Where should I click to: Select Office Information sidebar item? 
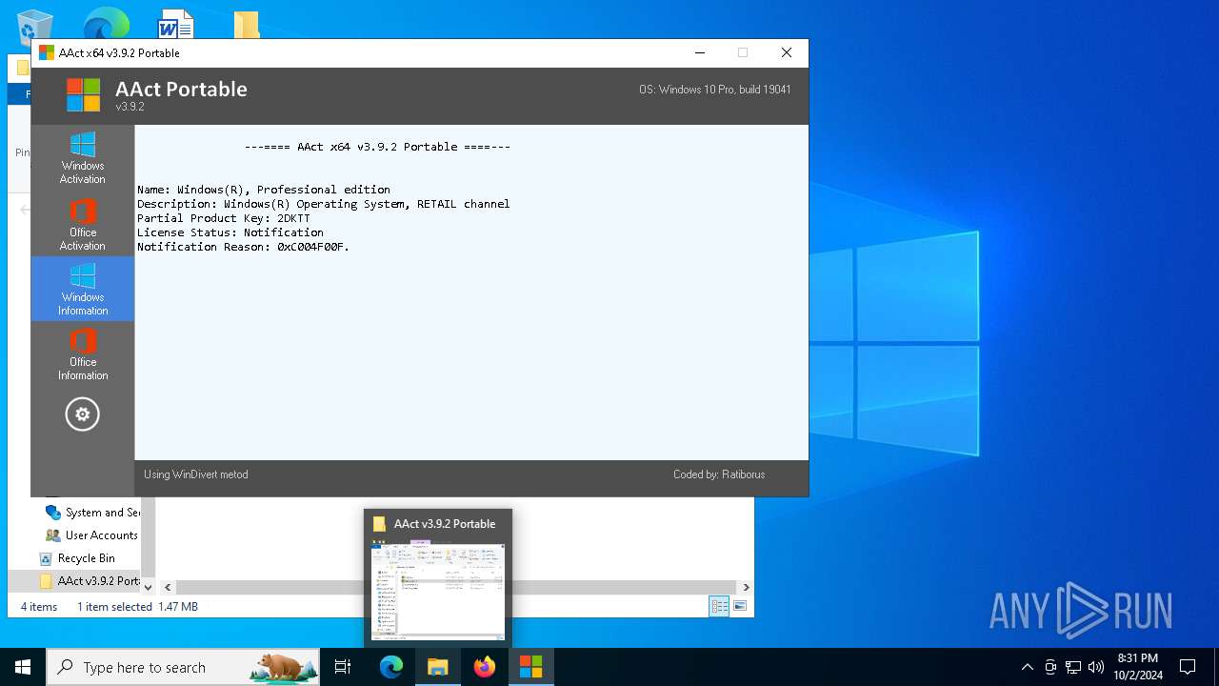[83, 354]
